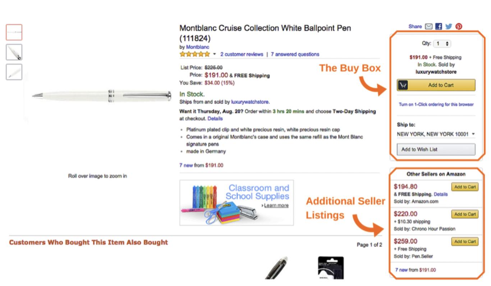Share this product via email icon
This screenshot has width=491, height=286.
pos(428,27)
